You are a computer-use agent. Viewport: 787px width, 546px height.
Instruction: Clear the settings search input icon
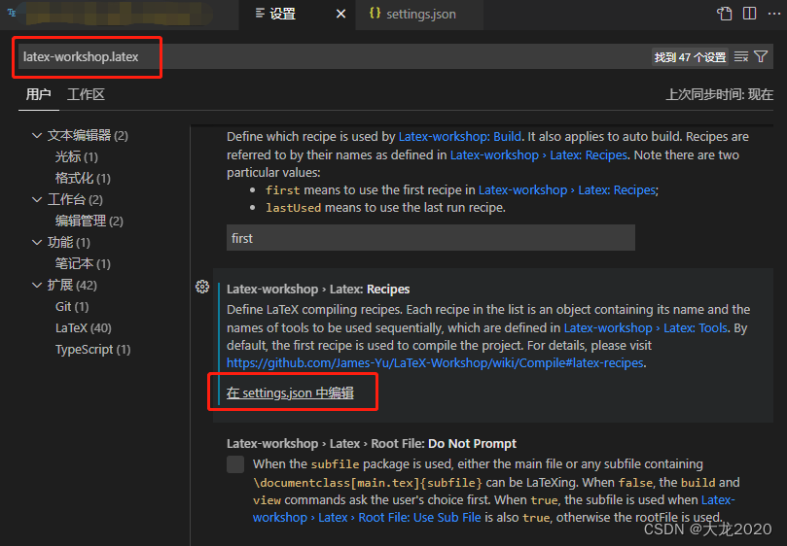point(741,56)
